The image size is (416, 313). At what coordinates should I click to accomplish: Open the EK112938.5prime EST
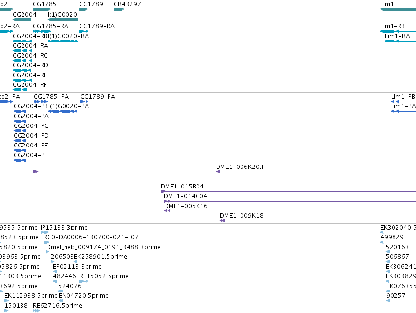[7, 301]
